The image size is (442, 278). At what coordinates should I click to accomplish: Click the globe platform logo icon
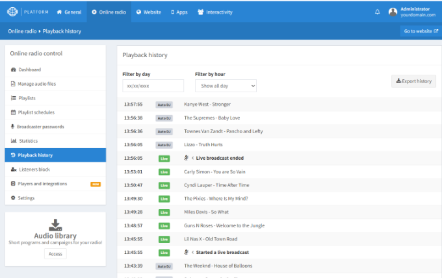pyautogui.click(x=12, y=12)
